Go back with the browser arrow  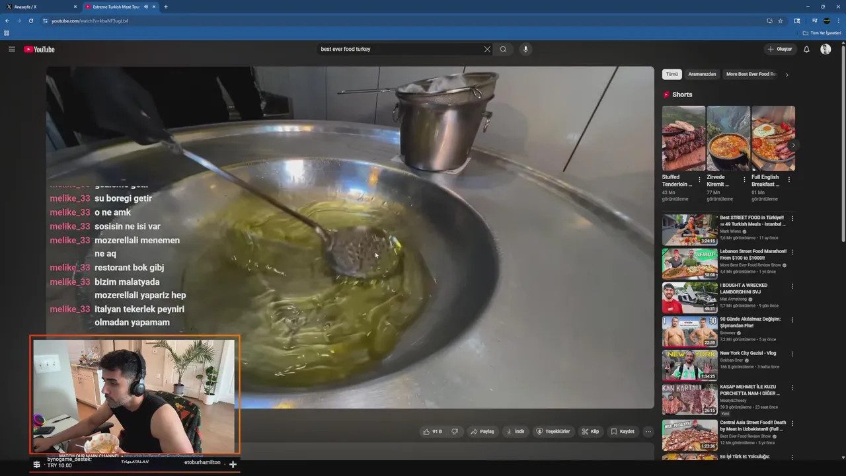coord(7,20)
